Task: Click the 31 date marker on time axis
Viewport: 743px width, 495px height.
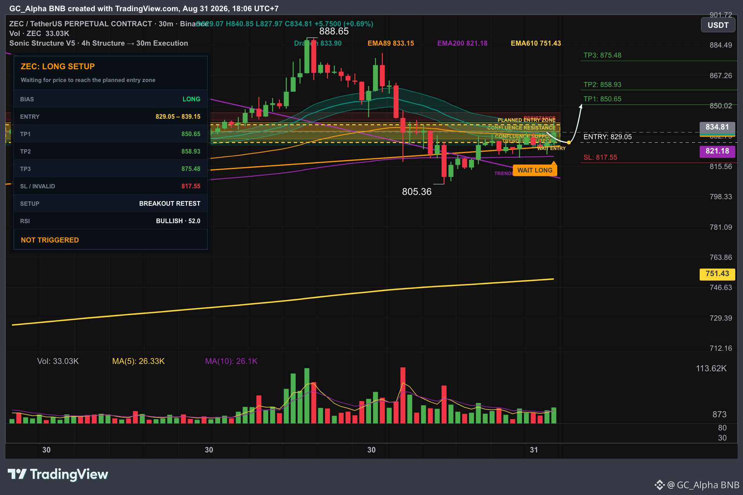Action: pos(534,450)
